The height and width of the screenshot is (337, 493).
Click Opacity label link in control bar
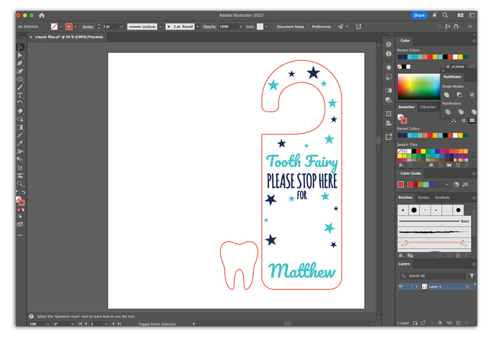tap(210, 26)
